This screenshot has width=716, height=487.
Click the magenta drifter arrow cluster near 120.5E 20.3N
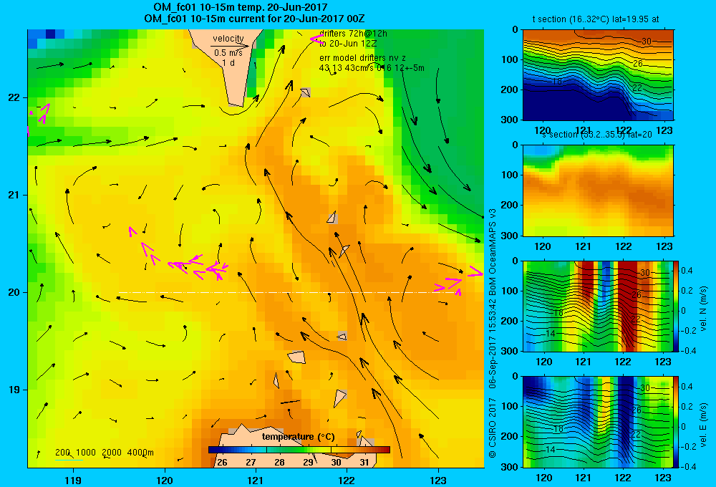coord(198,267)
